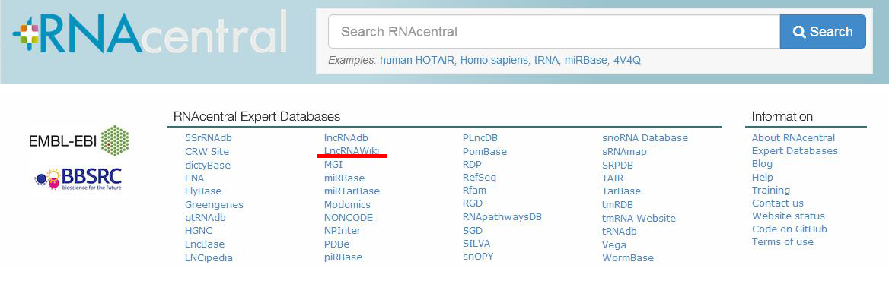Image resolution: width=889 pixels, height=287 pixels.
Task: Visit the tmRNA Website link
Action: click(x=639, y=218)
